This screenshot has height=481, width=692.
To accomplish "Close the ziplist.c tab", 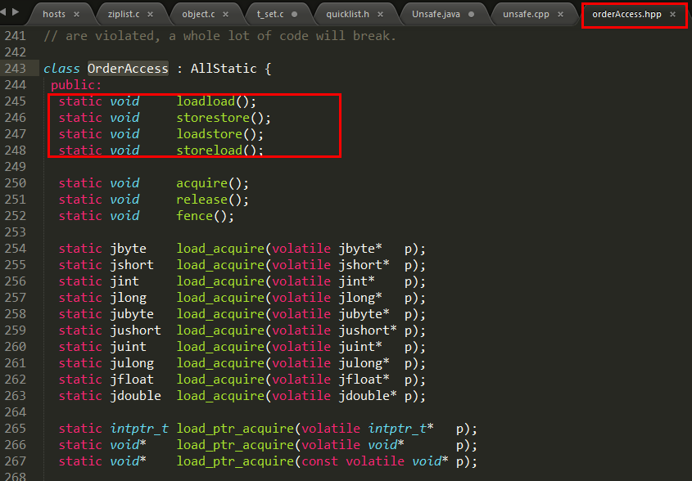I will click(x=151, y=15).
